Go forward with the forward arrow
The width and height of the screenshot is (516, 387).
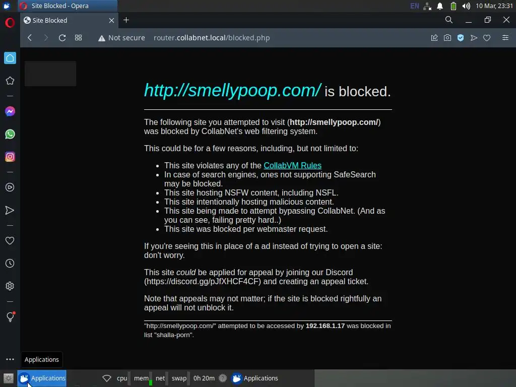tap(46, 38)
